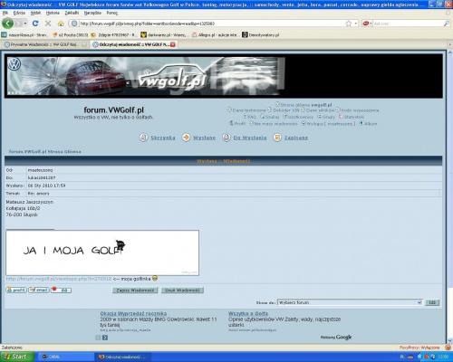Switch to the Prywatne Wiadomości tab
The width and height of the screenshot is (453, 362).
44,44
